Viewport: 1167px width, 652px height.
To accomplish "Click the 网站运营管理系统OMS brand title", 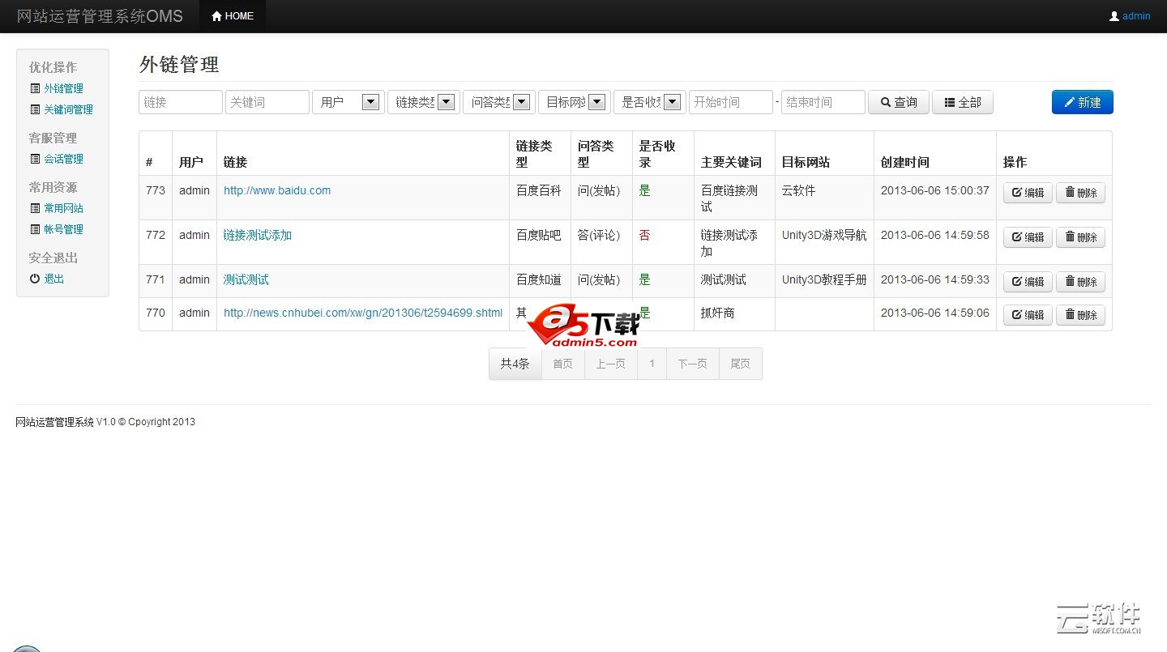I will point(100,16).
